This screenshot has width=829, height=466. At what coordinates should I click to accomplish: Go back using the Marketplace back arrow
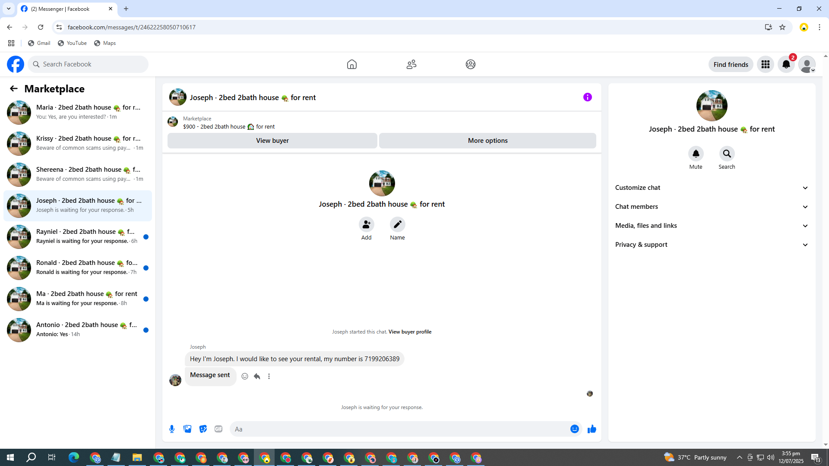pos(14,88)
